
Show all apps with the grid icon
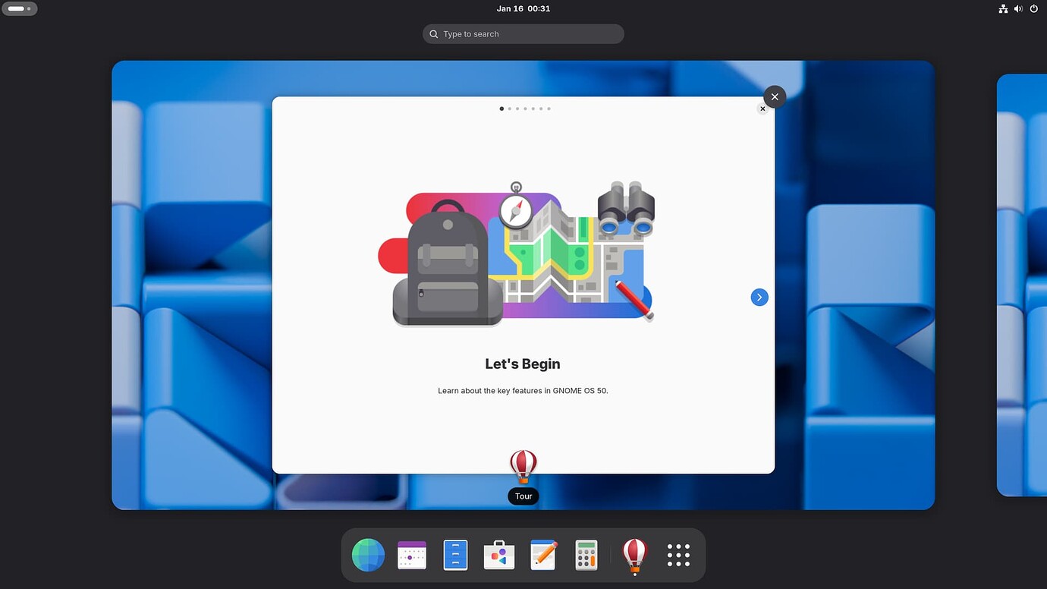tap(678, 556)
